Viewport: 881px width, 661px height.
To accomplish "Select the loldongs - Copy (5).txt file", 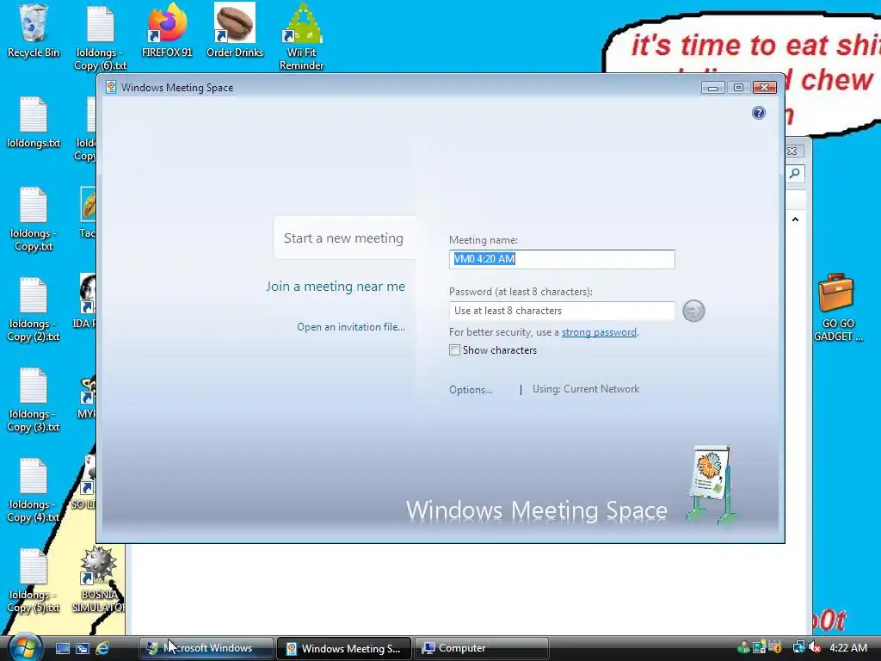I will (x=34, y=581).
